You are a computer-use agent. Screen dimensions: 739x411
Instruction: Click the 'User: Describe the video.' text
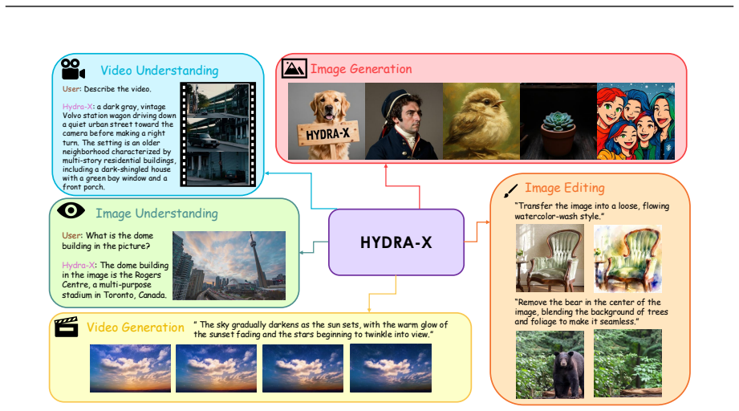[x=107, y=88]
